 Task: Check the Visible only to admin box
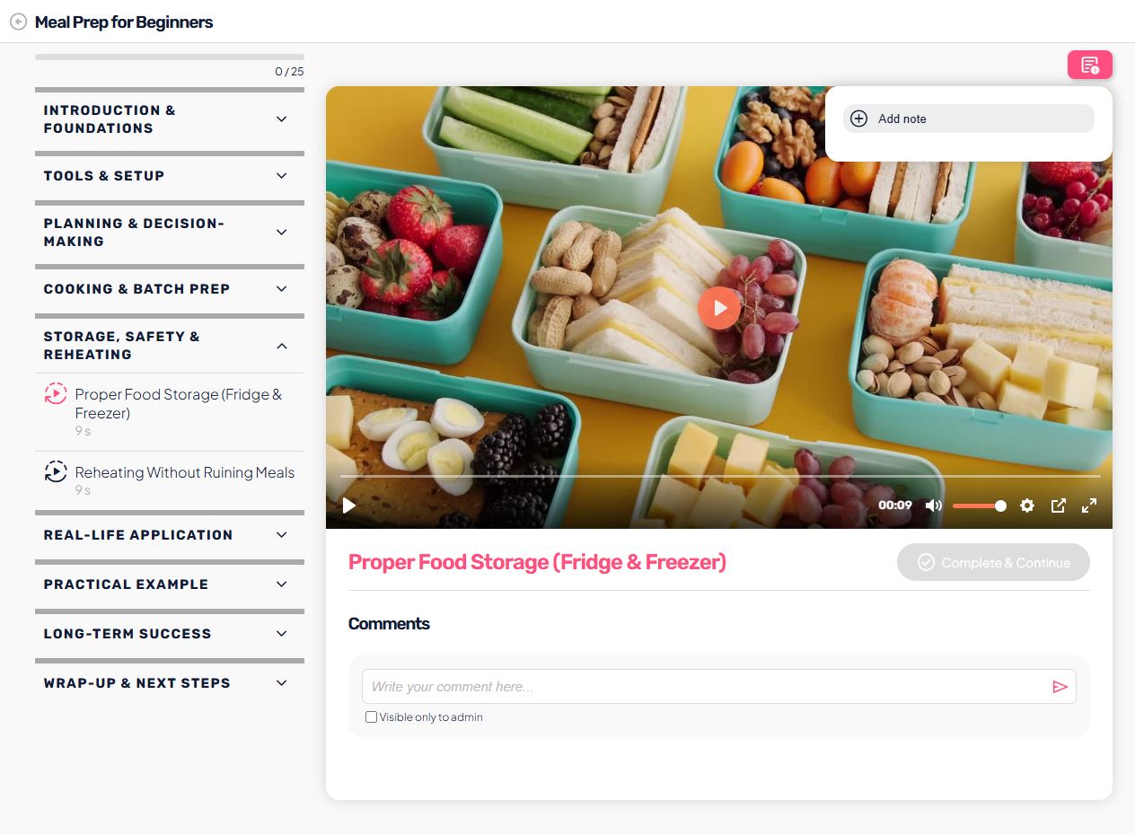tap(371, 717)
